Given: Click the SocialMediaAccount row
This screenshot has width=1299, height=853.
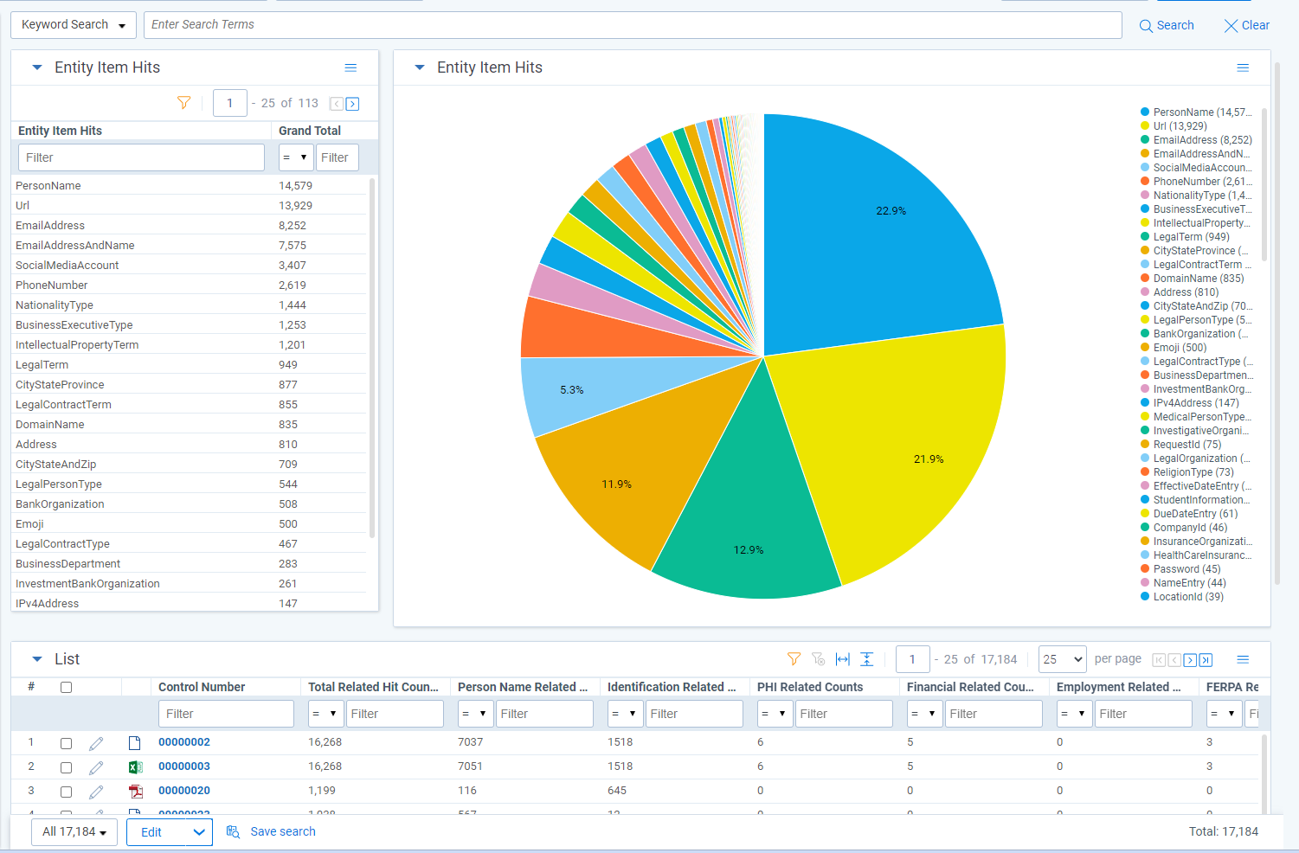Looking at the screenshot, I should [190, 266].
